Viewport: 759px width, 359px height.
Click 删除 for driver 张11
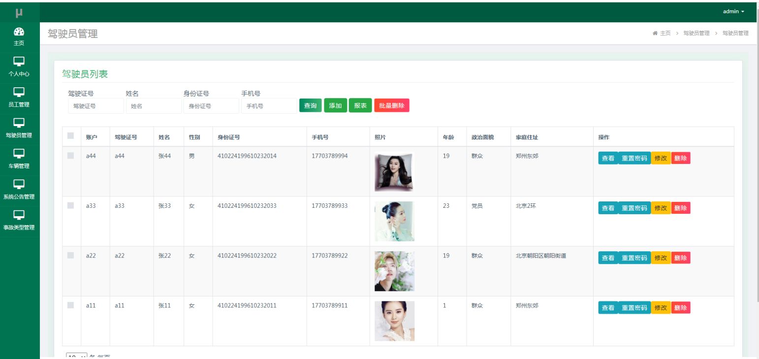click(681, 307)
